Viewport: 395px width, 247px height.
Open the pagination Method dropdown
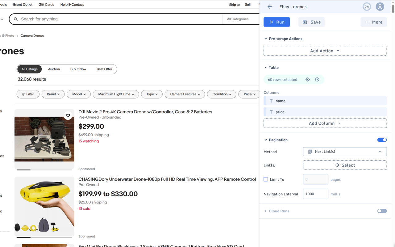click(345, 152)
